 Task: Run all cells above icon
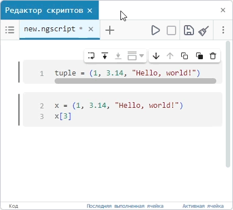(105, 56)
